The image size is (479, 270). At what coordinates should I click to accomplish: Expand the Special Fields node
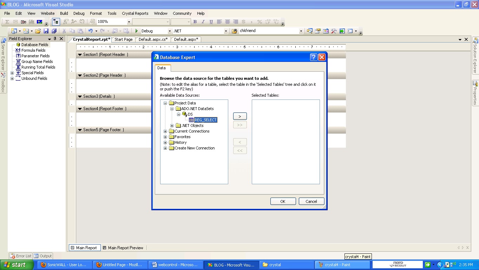[12, 73]
